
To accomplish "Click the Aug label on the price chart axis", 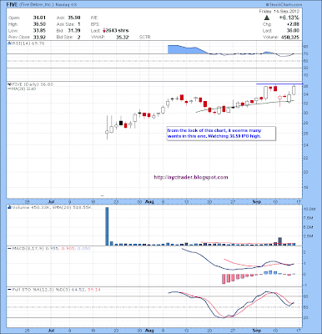I will 149,201.
